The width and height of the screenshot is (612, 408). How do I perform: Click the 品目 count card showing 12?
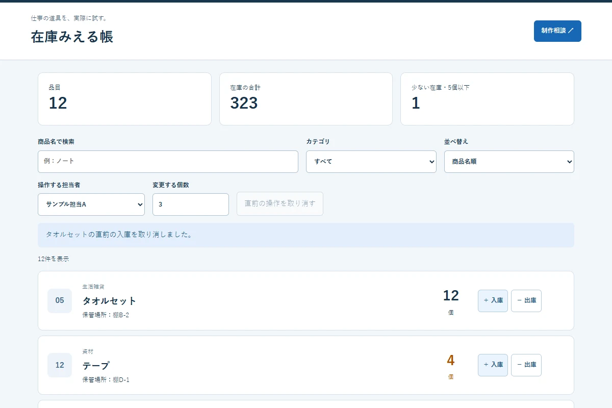(124, 99)
